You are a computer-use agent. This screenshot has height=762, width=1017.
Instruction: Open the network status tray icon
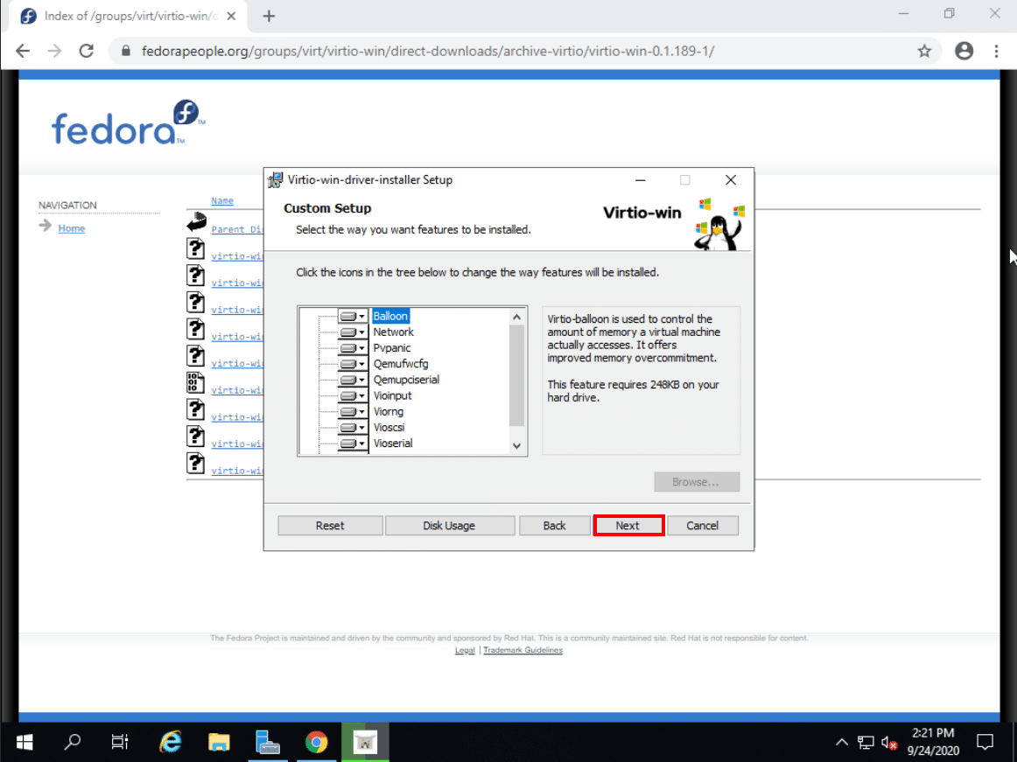[866, 742]
